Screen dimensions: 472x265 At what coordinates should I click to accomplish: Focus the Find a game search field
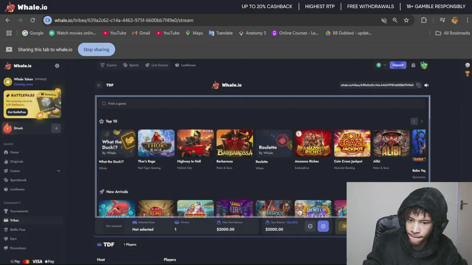point(263,103)
